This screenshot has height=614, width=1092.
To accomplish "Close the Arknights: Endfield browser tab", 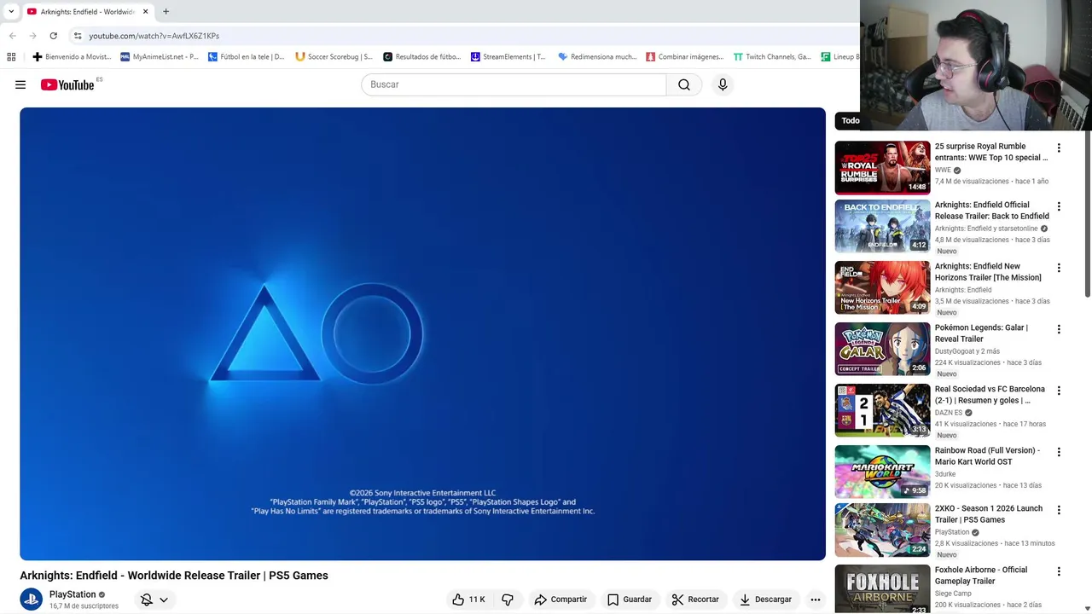I will click(145, 12).
